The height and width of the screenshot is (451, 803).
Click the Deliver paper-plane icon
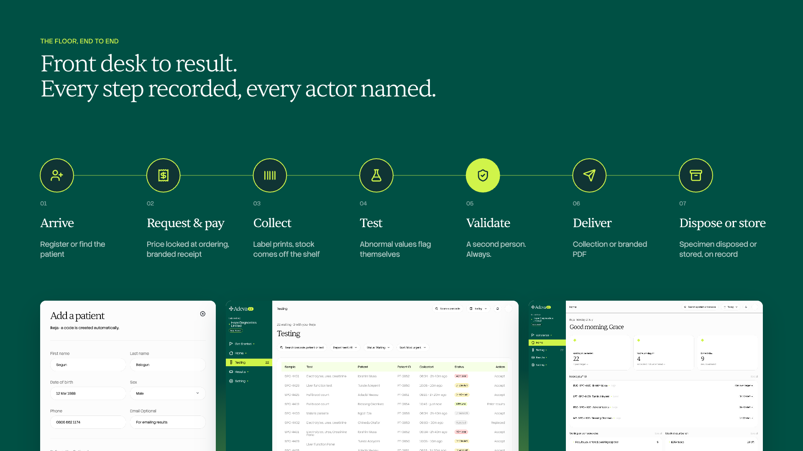pos(589,175)
